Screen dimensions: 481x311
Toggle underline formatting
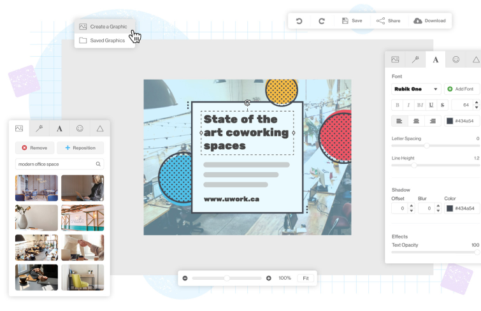tap(431, 105)
